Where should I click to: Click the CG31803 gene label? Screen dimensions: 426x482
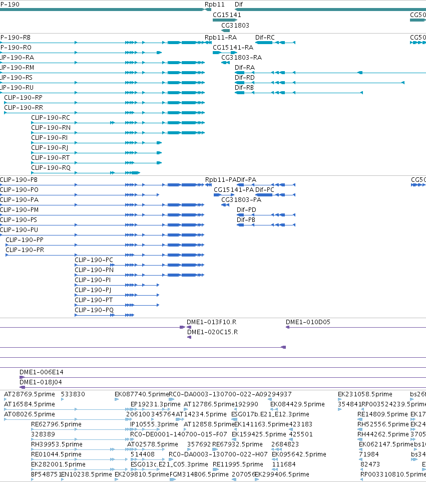(x=235, y=25)
